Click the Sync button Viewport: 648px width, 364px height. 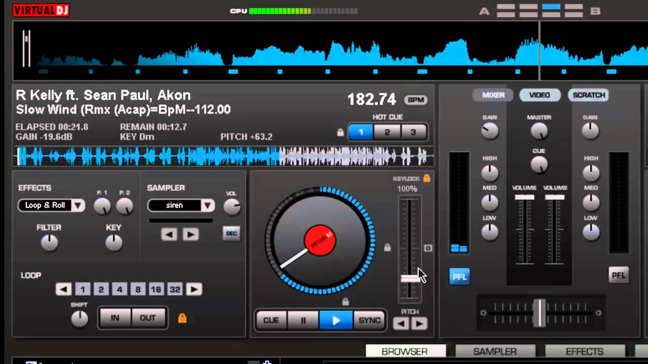tap(370, 320)
